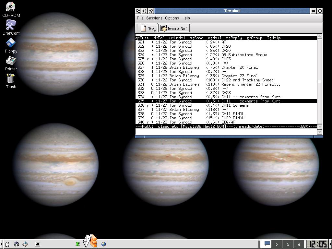Expand the New session dropdown arrow

pyautogui.click(x=155, y=31)
